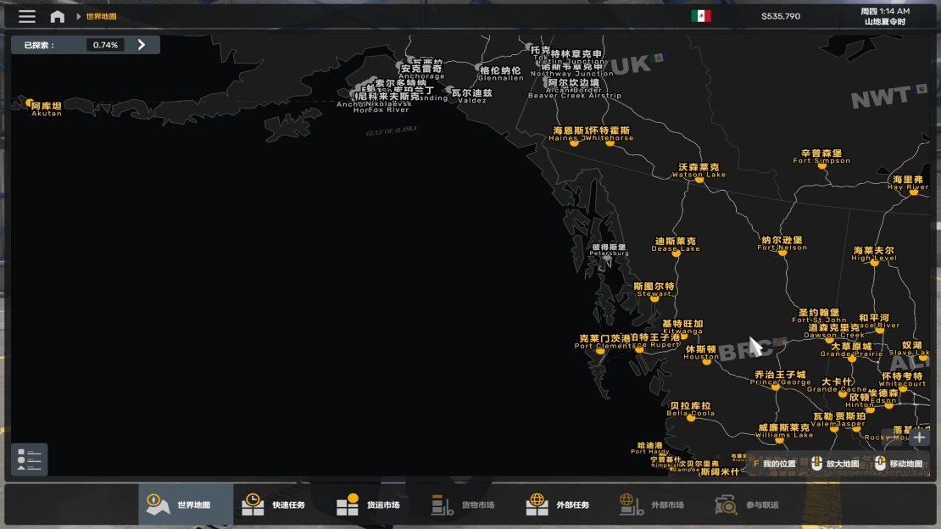The height and width of the screenshot is (529, 941).
Task: Click the external contracts globe icon
Action: 537,504
